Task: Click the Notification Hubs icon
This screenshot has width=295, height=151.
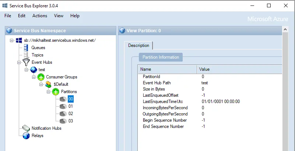Action: [x=26, y=128]
